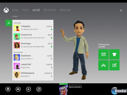Click the refresh icon in bottom bar
Viewport: 127px width, 95px height.
pyautogui.click(x=39, y=89)
